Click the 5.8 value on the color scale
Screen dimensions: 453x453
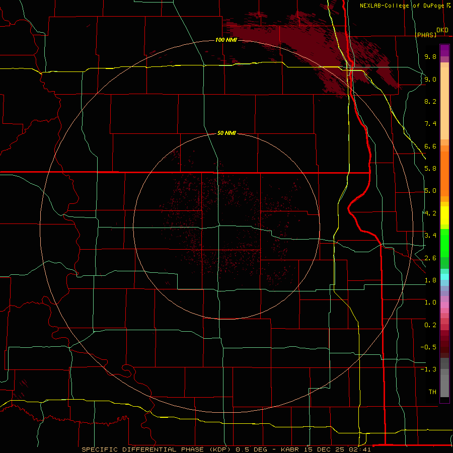(x=430, y=169)
